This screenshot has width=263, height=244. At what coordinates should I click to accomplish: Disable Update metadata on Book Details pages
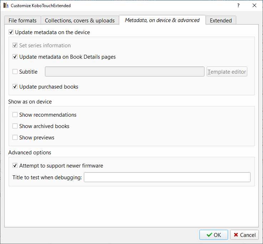pos(15,57)
